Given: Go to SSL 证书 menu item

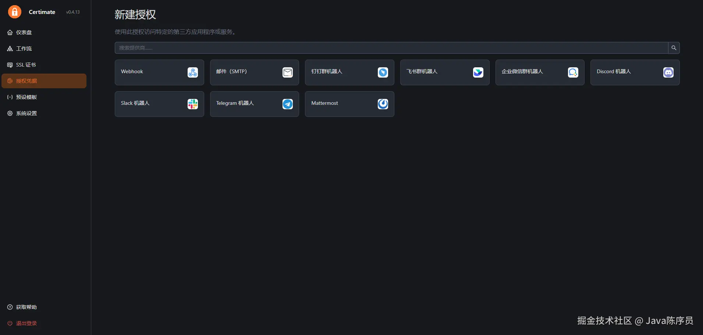Looking at the screenshot, I should pyautogui.click(x=44, y=65).
